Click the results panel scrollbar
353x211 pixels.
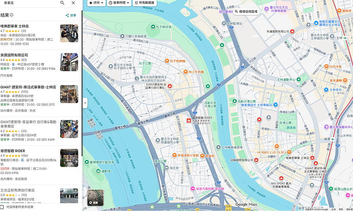[82, 83]
